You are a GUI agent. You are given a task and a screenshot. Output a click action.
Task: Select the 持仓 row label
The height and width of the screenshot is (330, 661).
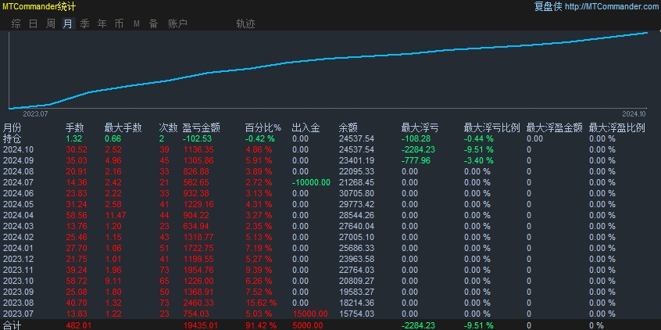(x=12, y=138)
